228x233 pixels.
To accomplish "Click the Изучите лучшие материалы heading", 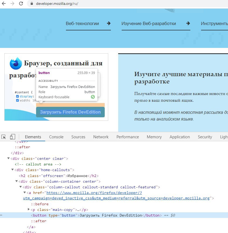I will 181,77.
